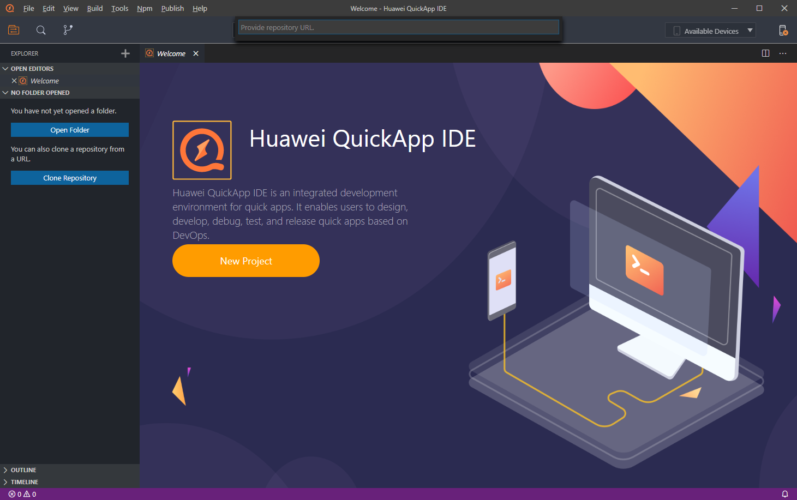Click the Huawei QuickApp logo in title bar
797x500 pixels.
pos(10,8)
